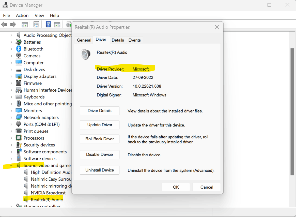Click the Roll Back Driver button
This screenshot has width=296, height=217.
(x=100, y=139)
